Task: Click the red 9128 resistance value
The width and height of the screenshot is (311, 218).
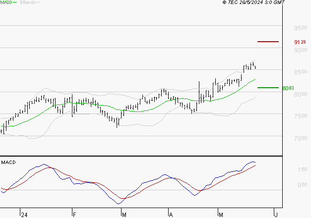Action: pos(300,42)
